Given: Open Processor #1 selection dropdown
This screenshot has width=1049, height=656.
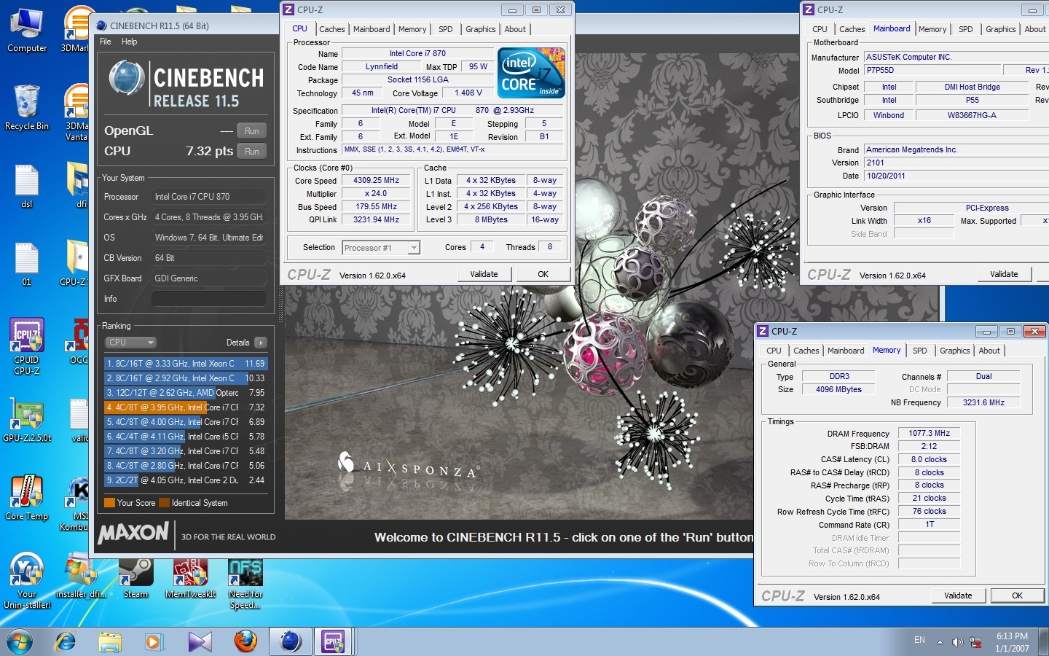Looking at the screenshot, I should point(381,248).
